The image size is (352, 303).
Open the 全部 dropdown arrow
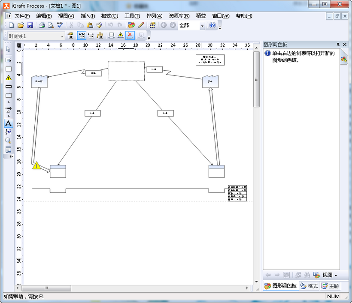202,26
